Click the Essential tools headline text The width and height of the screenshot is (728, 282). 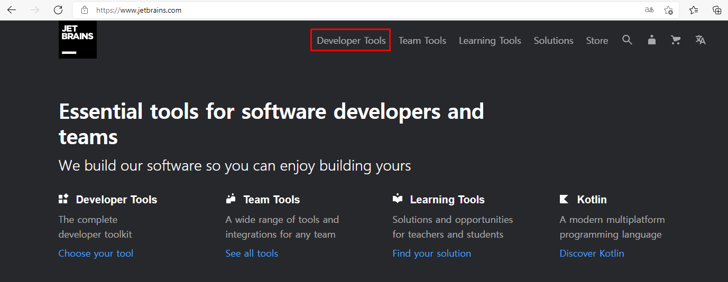271,124
